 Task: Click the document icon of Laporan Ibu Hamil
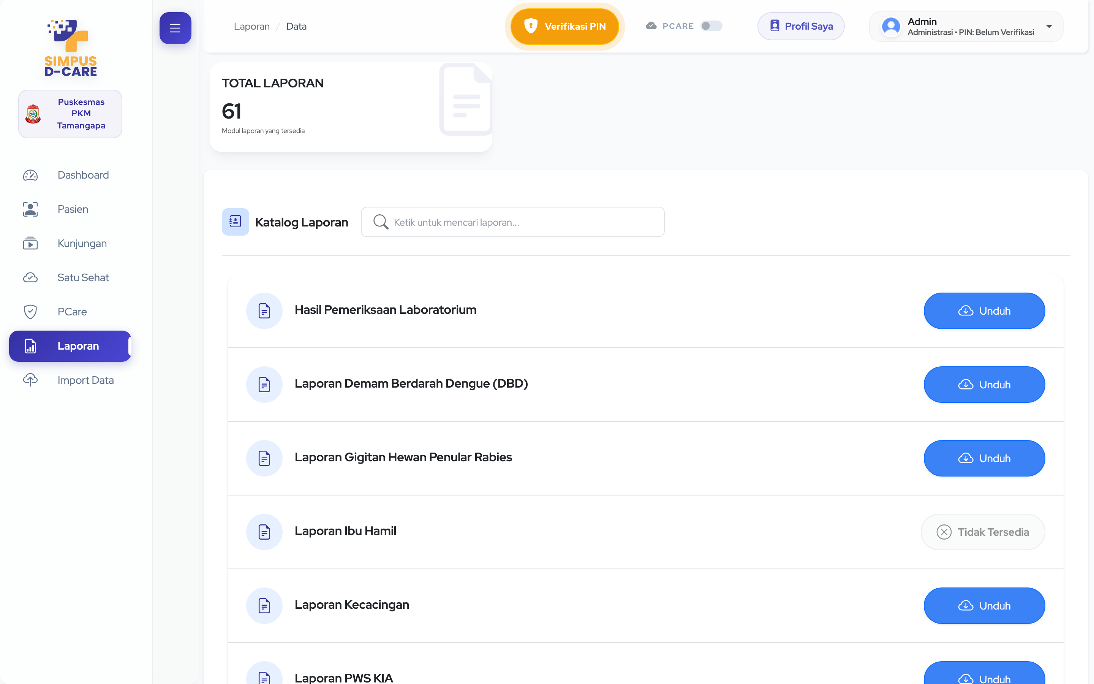[x=264, y=532]
